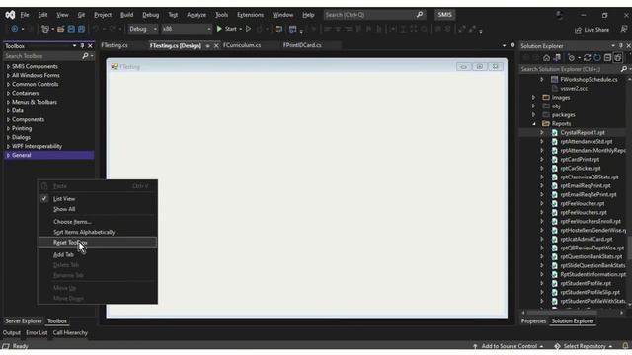Expand Common Controls toolbox group
This screenshot has width=632, height=355.
tap(8, 84)
